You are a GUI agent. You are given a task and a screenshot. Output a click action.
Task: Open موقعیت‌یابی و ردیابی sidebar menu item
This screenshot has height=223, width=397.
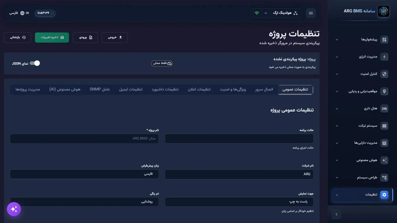[362, 91]
